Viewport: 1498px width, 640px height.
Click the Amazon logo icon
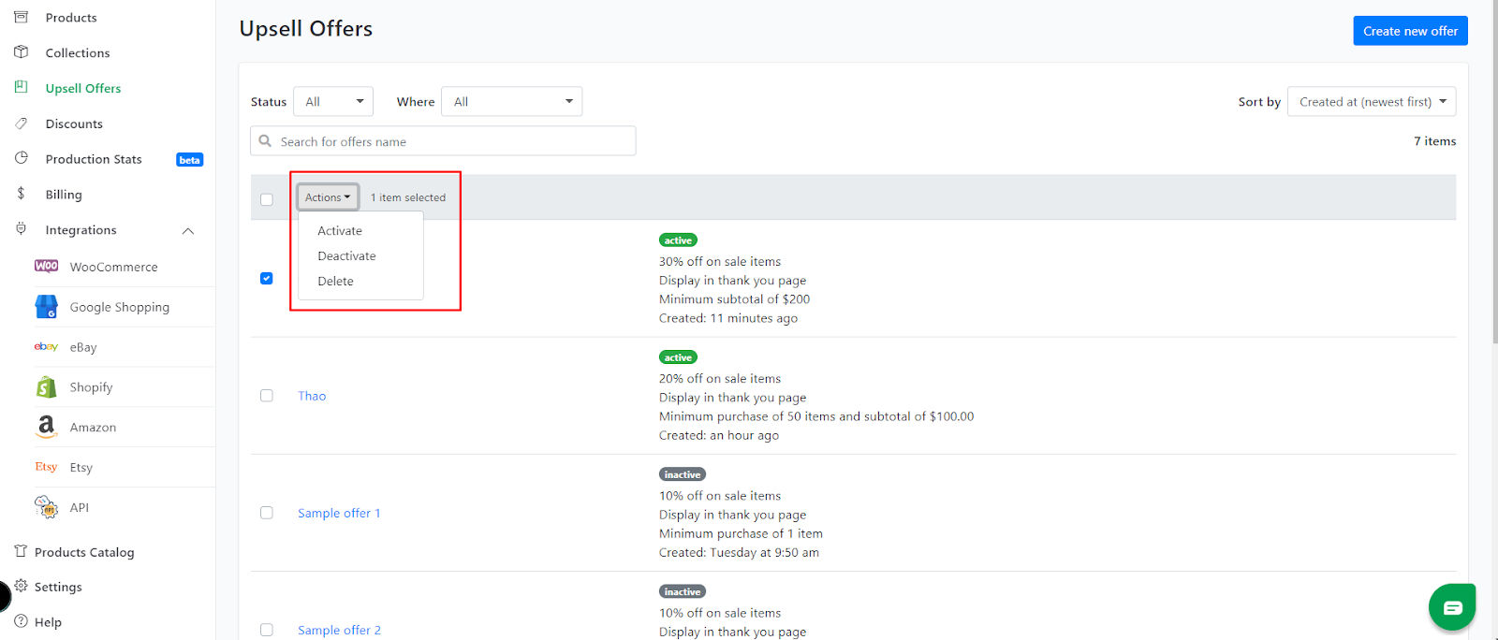(46, 427)
